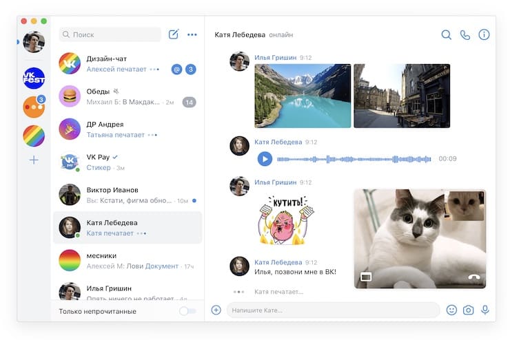Add a new account with plus icon
The image size is (510, 340).
[34, 160]
